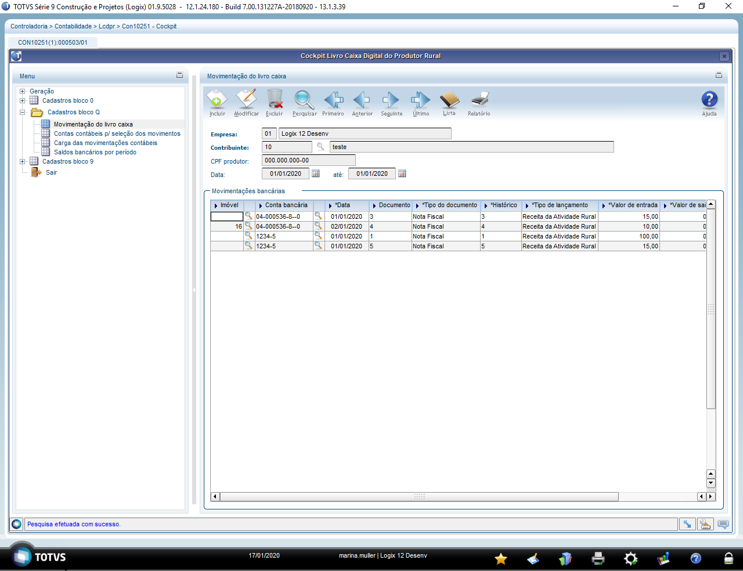Viewport: 743px width, 571px height.
Task: Click Imóvel lookup icon in Documento 1 row
Action: pyautogui.click(x=248, y=236)
